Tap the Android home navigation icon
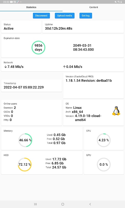 (x=63, y=204)
